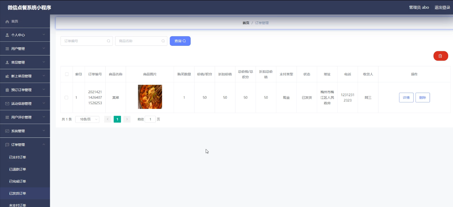This screenshot has height=207, width=453.
Task: Expand the 个人中心 menu chevron
Action: [44, 35]
